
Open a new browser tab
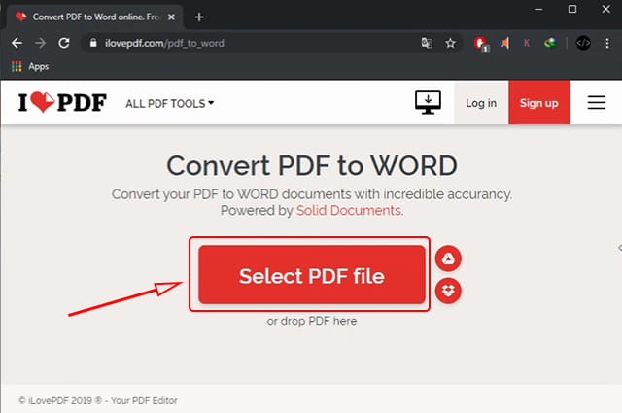point(199,17)
